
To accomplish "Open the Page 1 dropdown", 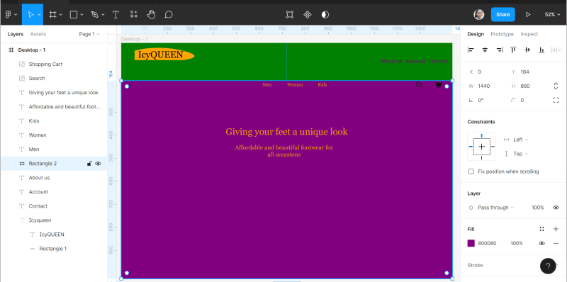I will tap(89, 34).
